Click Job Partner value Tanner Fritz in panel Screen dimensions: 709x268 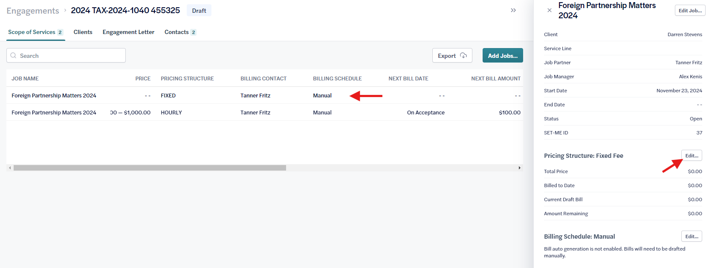point(689,63)
